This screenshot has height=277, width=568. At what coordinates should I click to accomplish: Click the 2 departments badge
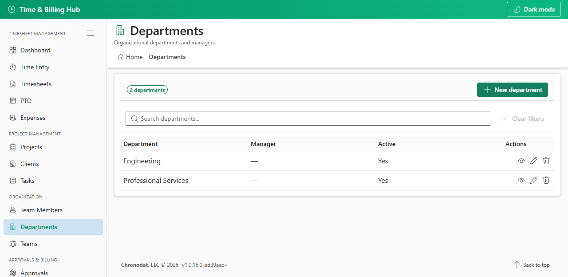pyautogui.click(x=147, y=90)
